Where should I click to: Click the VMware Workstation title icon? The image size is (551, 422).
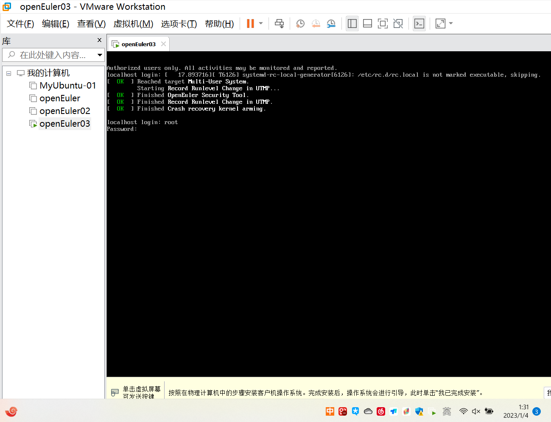point(7,6)
